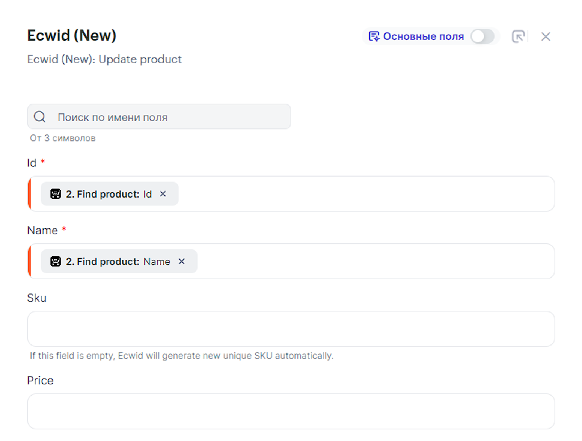Click into the Sku input field
This screenshot has height=441, width=582.
pyautogui.click(x=291, y=329)
